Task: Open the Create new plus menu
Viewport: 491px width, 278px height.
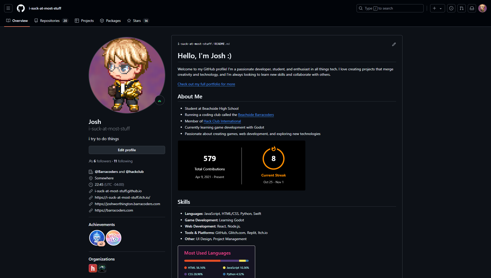Action: pyautogui.click(x=437, y=8)
